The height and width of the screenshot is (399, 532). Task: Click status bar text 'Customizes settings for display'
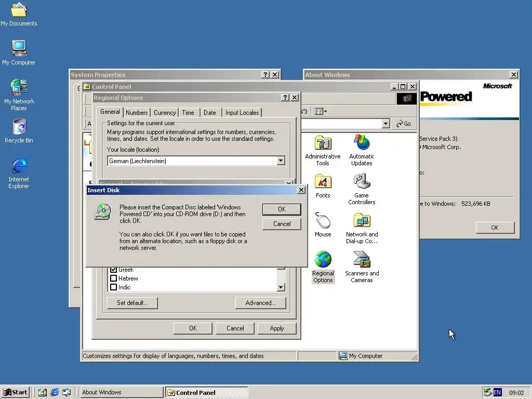(x=173, y=356)
